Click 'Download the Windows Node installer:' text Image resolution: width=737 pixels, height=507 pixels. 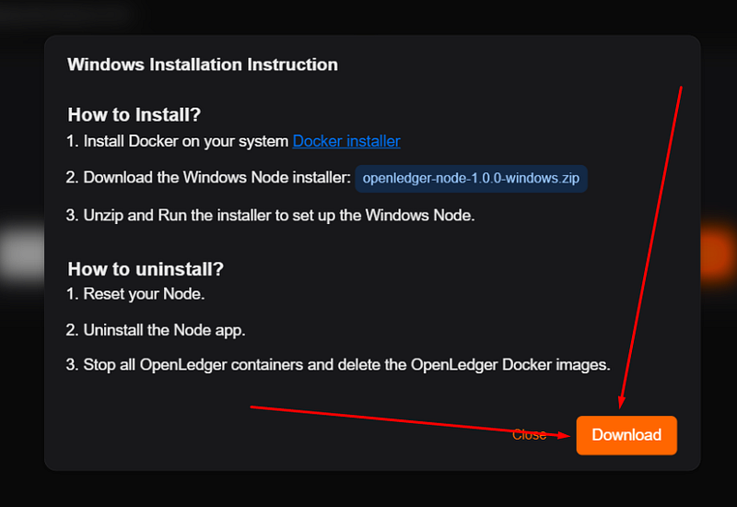[x=216, y=177]
